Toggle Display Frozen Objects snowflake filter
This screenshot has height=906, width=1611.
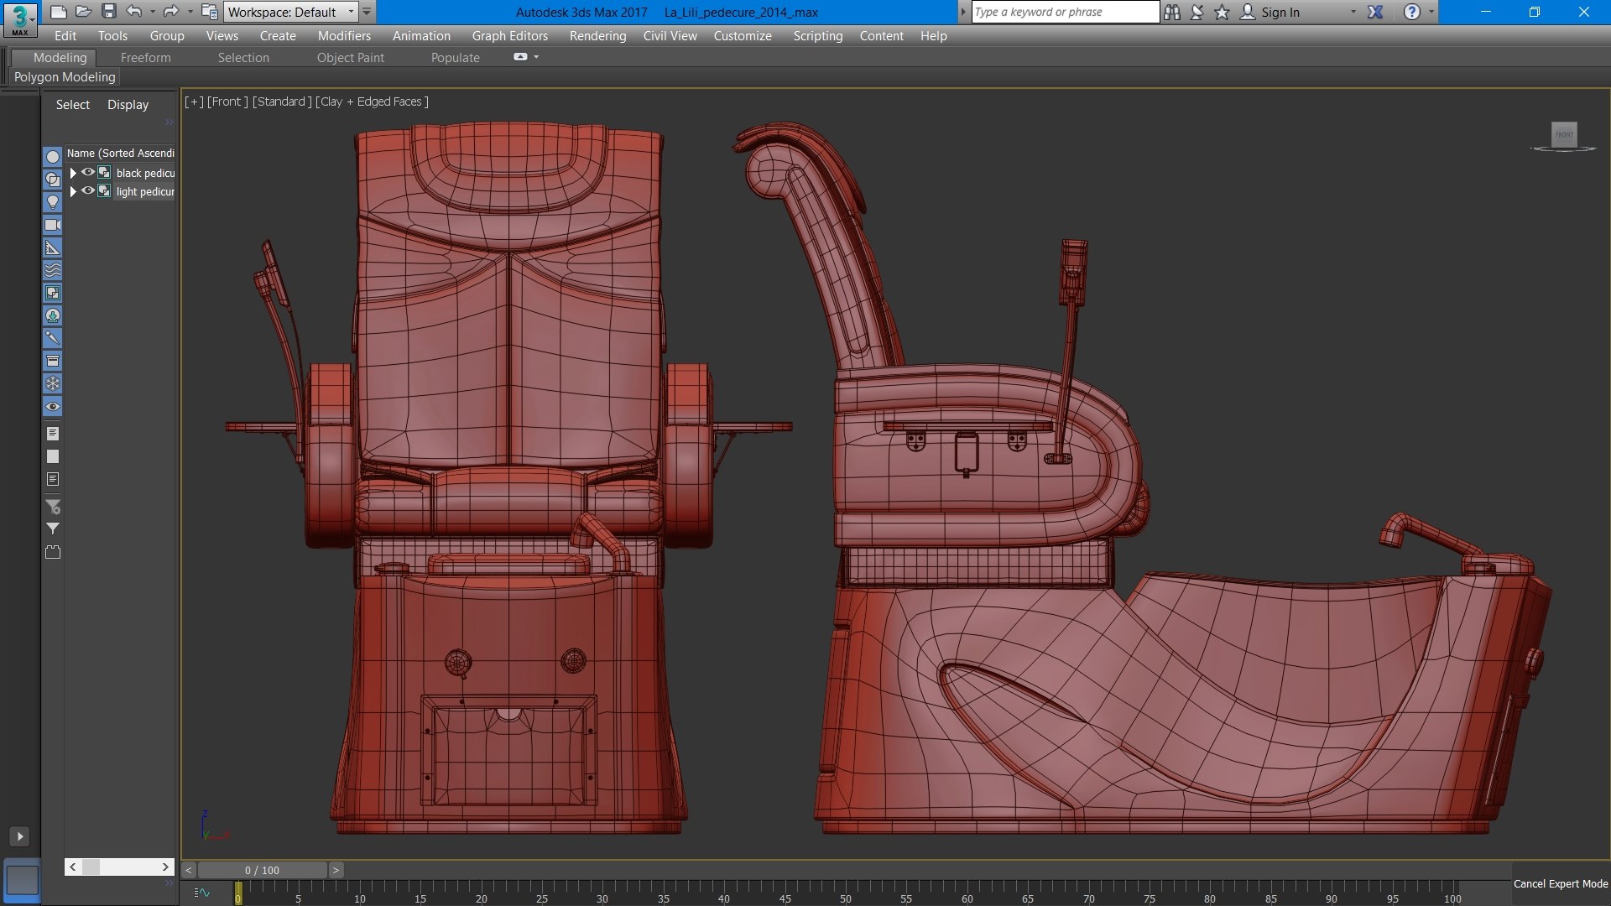coord(52,383)
